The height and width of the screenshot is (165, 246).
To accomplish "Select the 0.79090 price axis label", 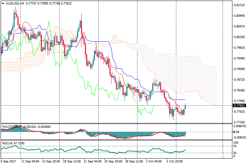I will (x=239, y=69).
